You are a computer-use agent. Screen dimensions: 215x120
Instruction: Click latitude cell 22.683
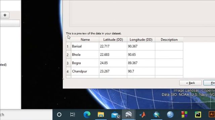coord(113,55)
